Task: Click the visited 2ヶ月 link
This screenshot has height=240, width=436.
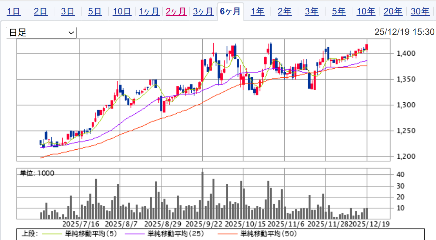Action: [176, 12]
